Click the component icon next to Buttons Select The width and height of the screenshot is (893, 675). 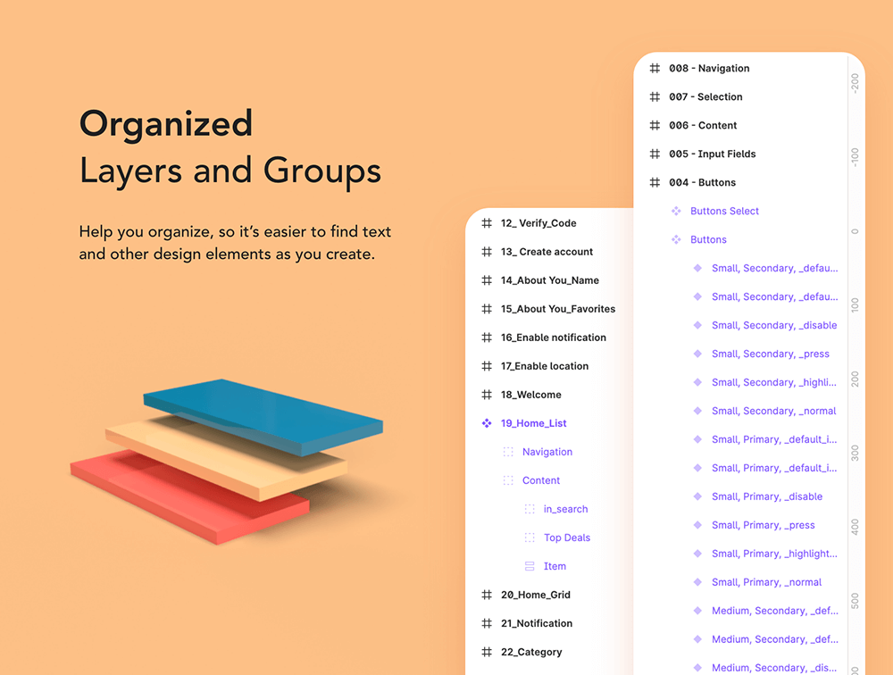pyautogui.click(x=676, y=212)
